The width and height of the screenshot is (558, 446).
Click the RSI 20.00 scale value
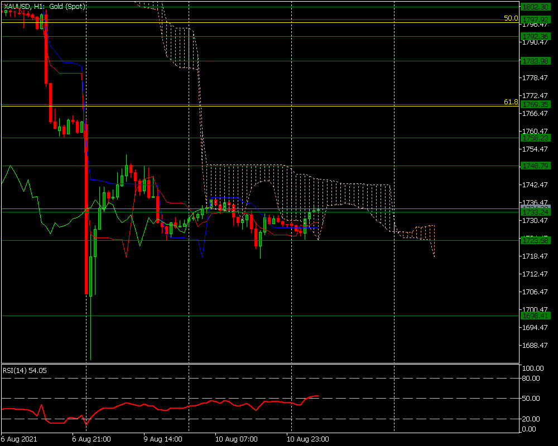pos(531,419)
